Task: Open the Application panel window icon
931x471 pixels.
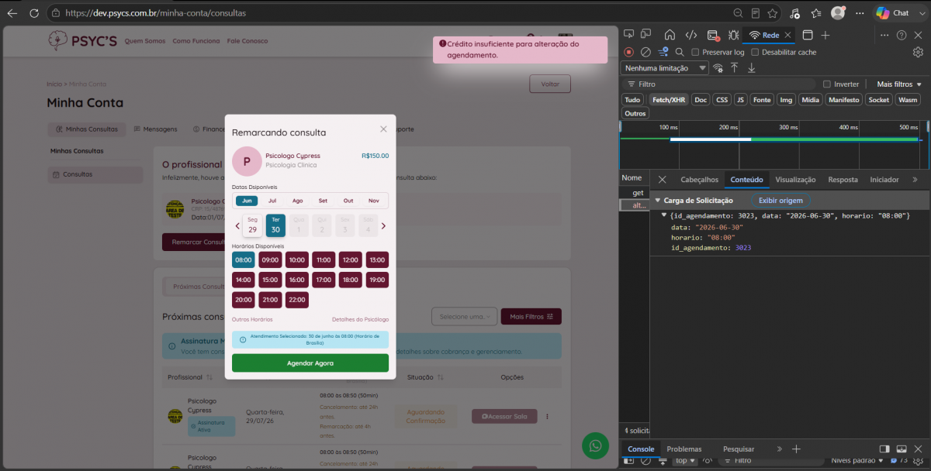Action: click(x=807, y=35)
